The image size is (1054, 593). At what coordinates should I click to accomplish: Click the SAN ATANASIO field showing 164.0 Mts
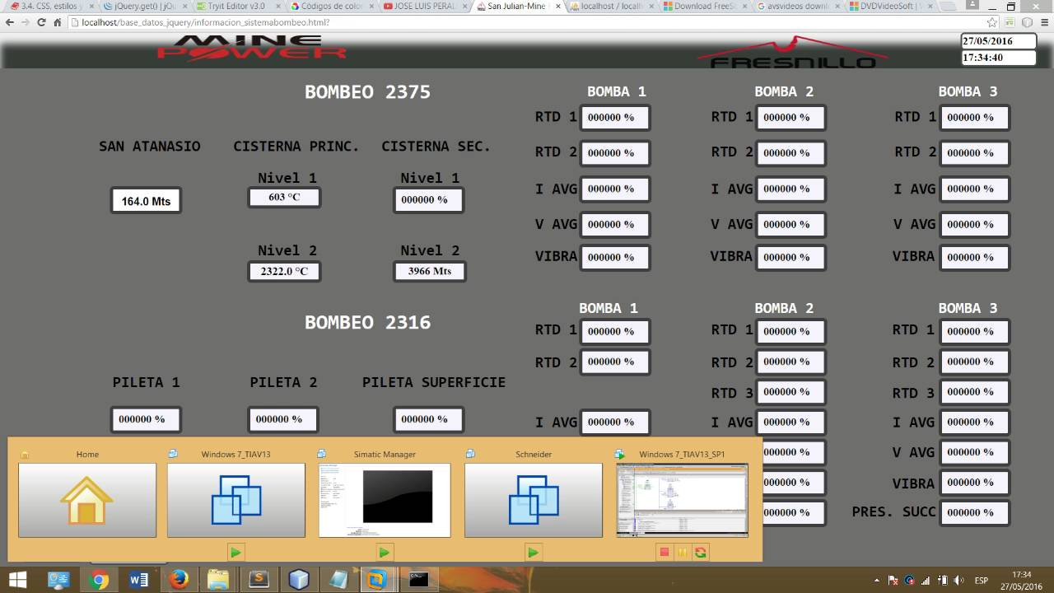coord(146,201)
